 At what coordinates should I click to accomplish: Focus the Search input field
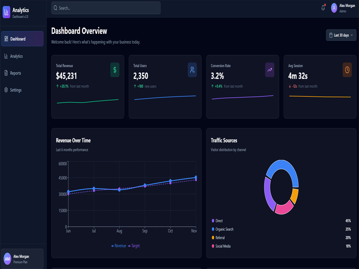tap(106, 8)
